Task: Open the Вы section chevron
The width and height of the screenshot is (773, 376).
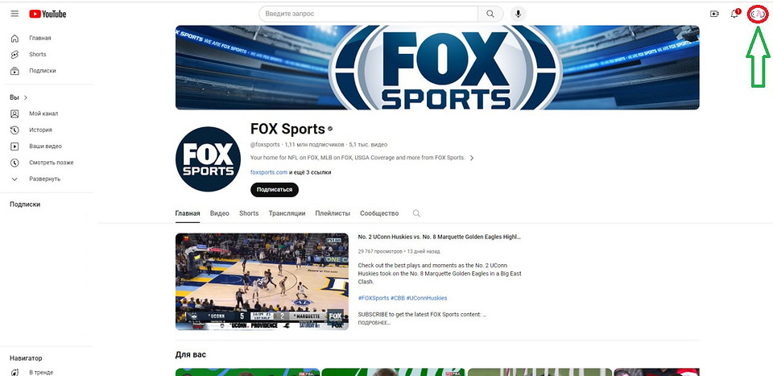Action: [x=26, y=97]
